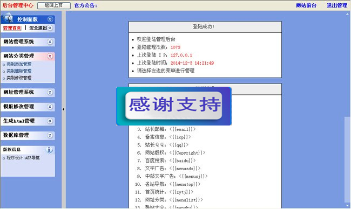The height and width of the screenshot is (209, 351).
Task: Click the 请选择左边的菜单进行管理 line
Action: click(166, 71)
